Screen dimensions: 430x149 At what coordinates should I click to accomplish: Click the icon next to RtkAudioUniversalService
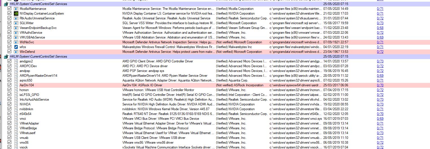(16, 18)
